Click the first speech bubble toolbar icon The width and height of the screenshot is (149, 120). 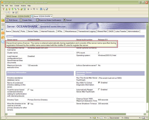point(6,12)
